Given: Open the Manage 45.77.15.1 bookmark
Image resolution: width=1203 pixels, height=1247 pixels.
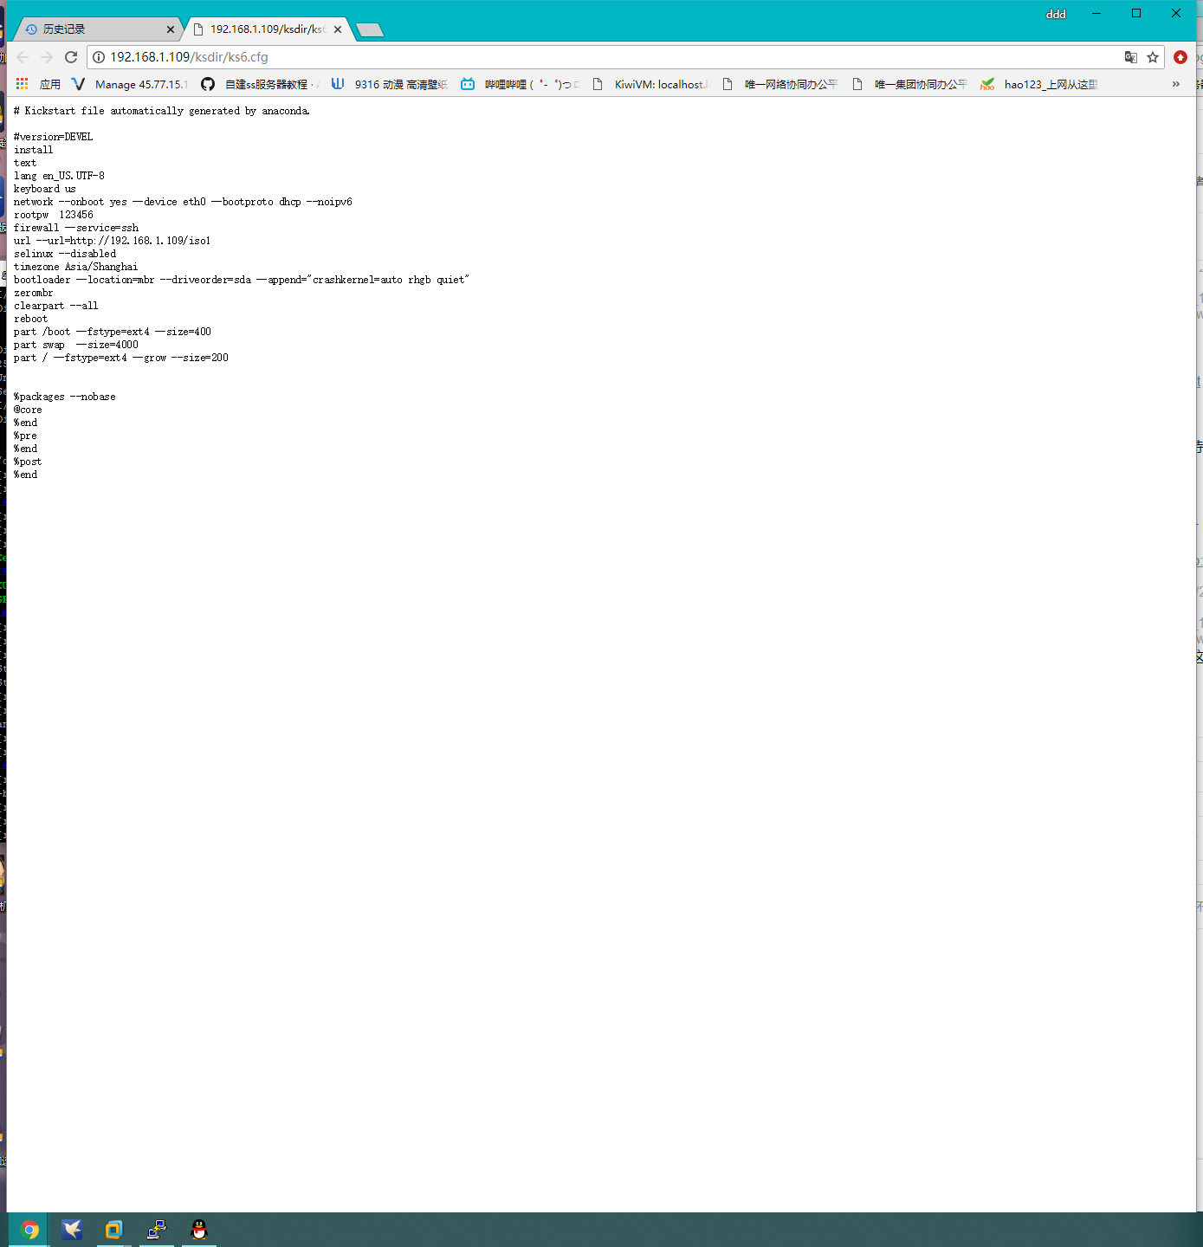Looking at the screenshot, I should (x=129, y=84).
